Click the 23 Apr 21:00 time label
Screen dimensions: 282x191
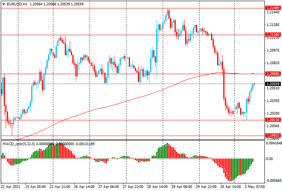click(x=60, y=186)
